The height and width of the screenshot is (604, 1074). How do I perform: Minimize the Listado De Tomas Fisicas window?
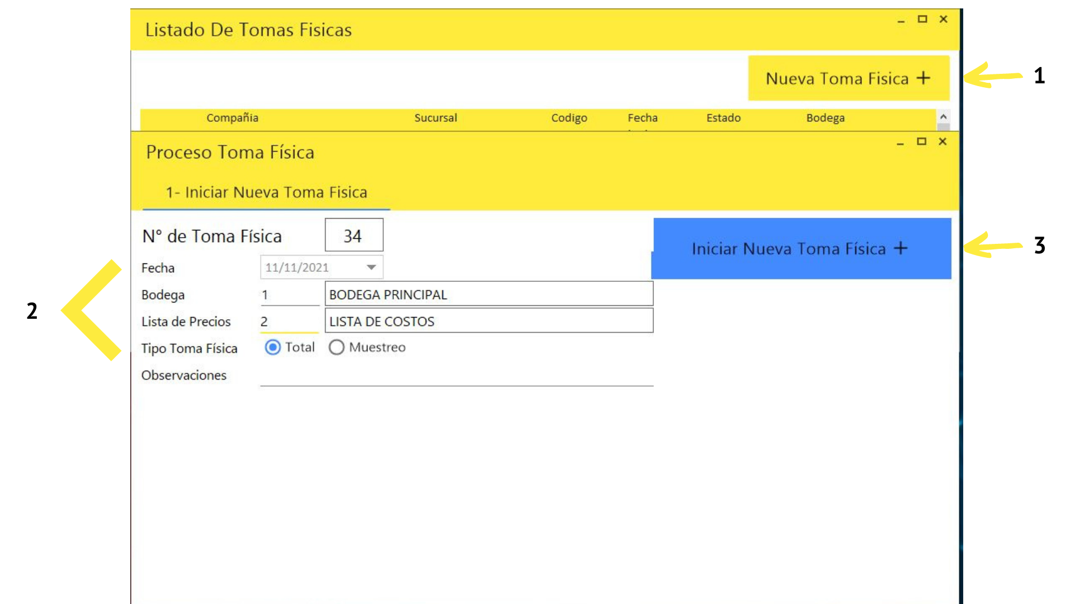click(901, 20)
